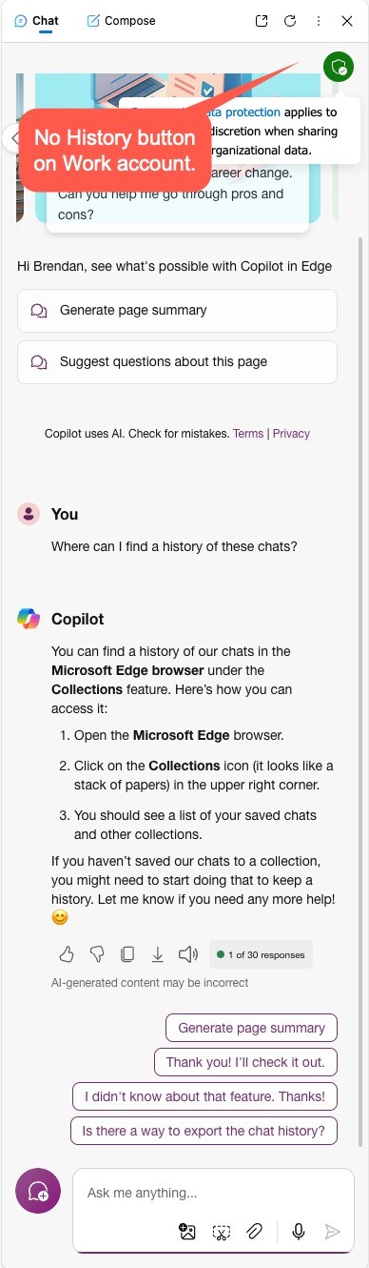The height and width of the screenshot is (1268, 369).
Task: Switch to the Compose tab
Action: tap(121, 20)
